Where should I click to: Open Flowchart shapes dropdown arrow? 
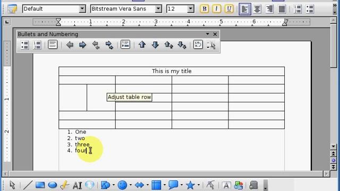pyautogui.click(x=164, y=185)
